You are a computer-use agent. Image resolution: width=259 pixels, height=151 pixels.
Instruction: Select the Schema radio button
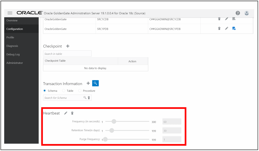(45, 91)
